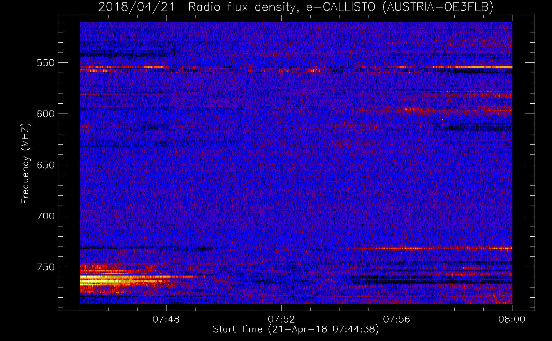This screenshot has height=341, width=552.
Task: Click the station name '(AUSTRIA-OE3FLB)'
Action: [438, 7]
